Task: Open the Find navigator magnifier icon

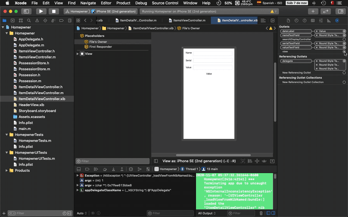Action: click(29, 20)
